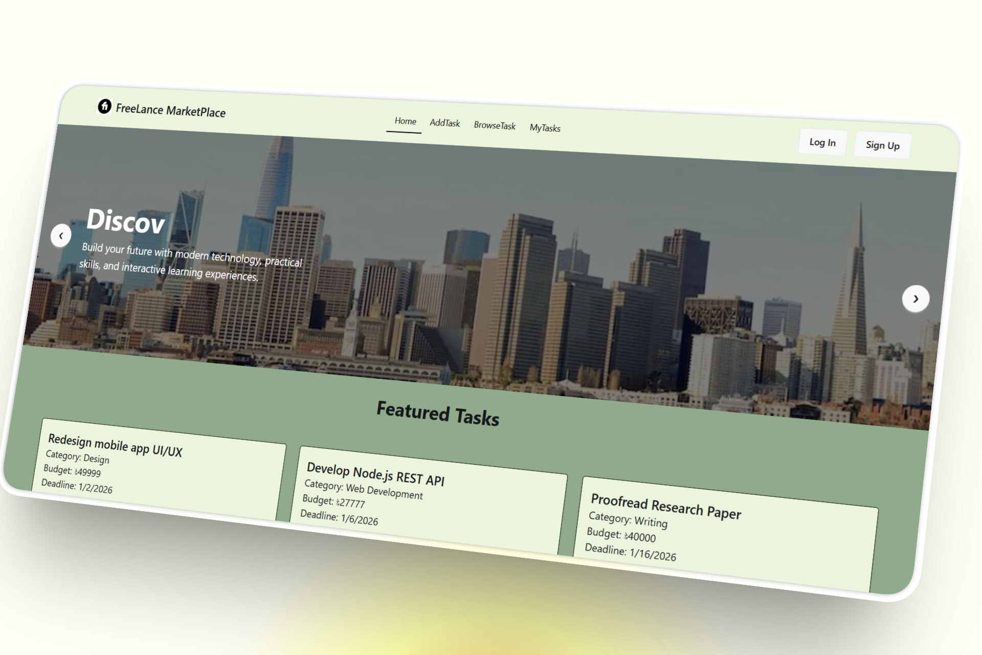Open the Home nav item
The image size is (982, 655).
point(405,121)
